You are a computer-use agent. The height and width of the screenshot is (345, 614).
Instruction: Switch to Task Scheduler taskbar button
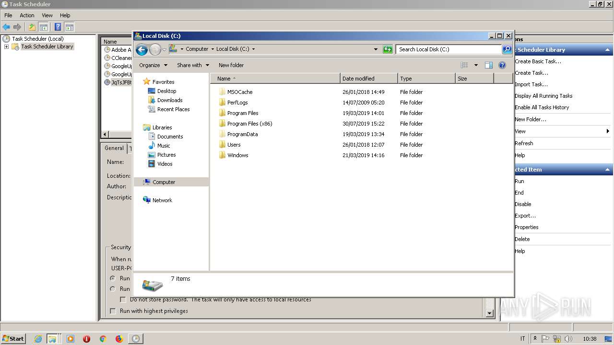[x=136, y=339]
